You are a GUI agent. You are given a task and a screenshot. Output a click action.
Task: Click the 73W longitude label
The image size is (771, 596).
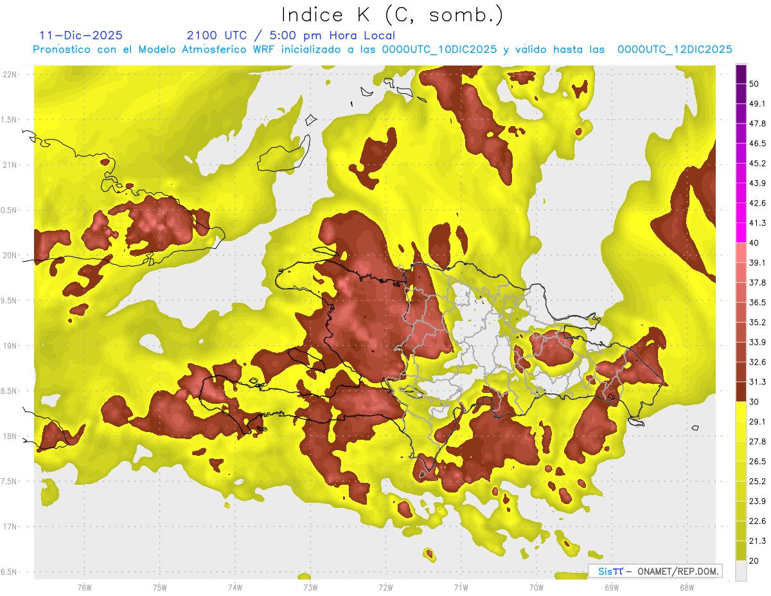[x=310, y=588]
